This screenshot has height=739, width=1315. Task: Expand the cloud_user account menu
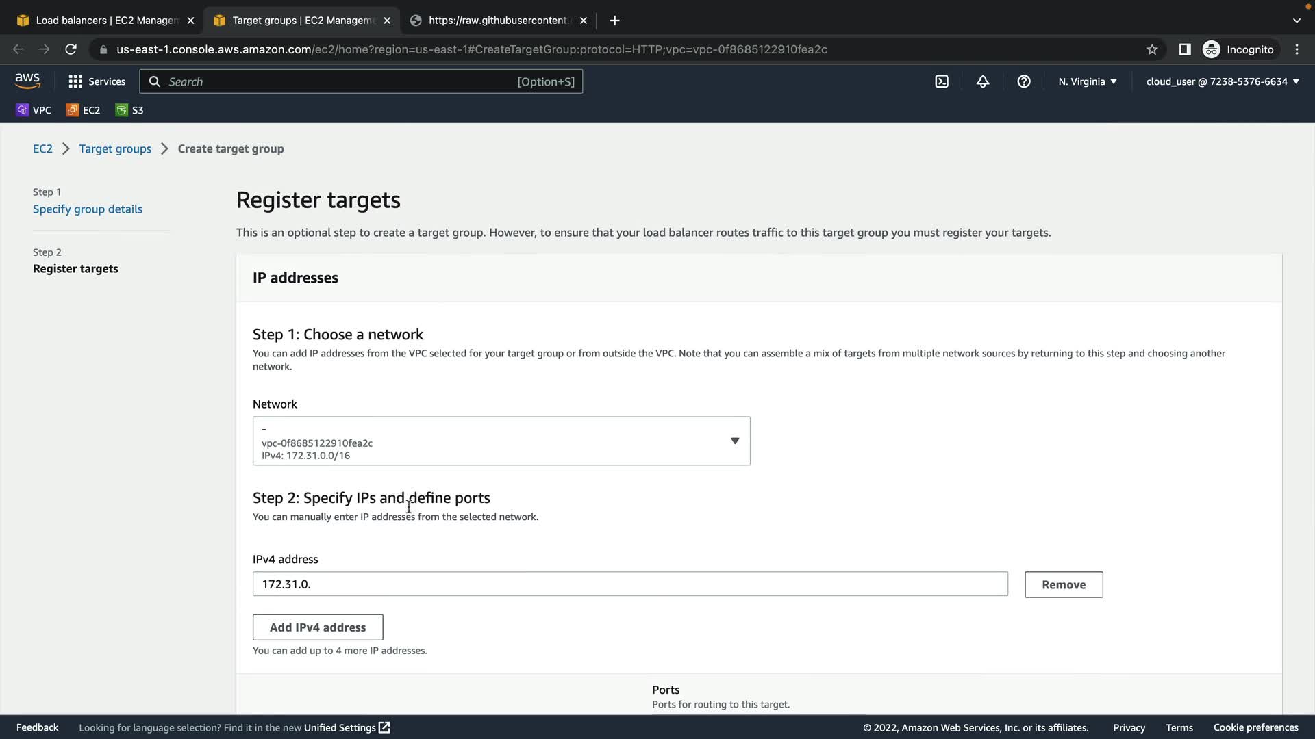point(1222,81)
